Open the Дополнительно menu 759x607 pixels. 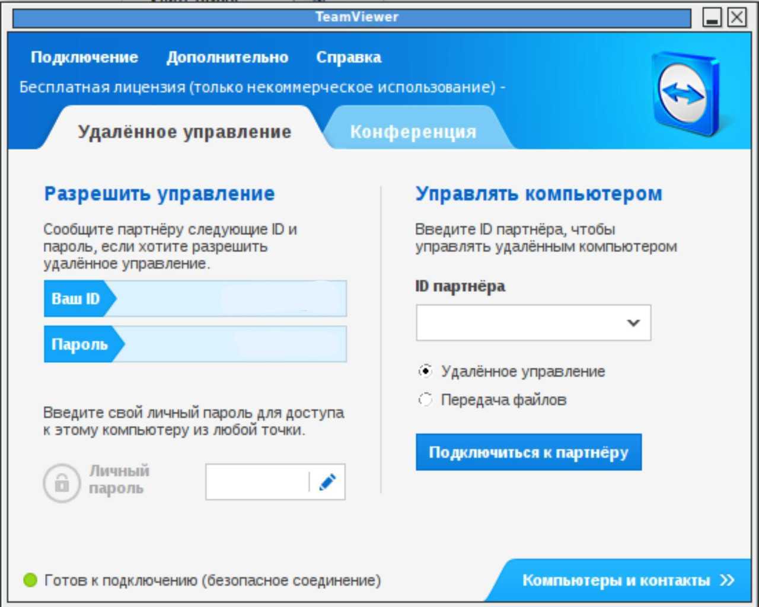click(x=227, y=57)
